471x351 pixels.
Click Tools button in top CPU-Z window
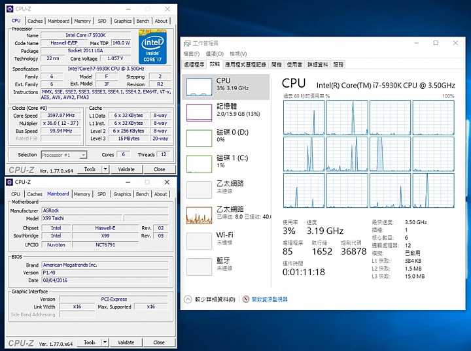[90, 169]
